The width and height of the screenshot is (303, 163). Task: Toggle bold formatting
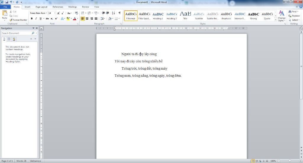pos(32,19)
